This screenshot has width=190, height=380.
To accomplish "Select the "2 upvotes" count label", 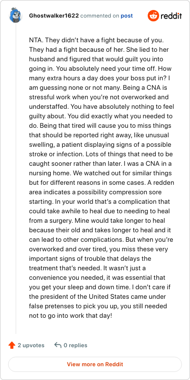I will click(x=31, y=345).
